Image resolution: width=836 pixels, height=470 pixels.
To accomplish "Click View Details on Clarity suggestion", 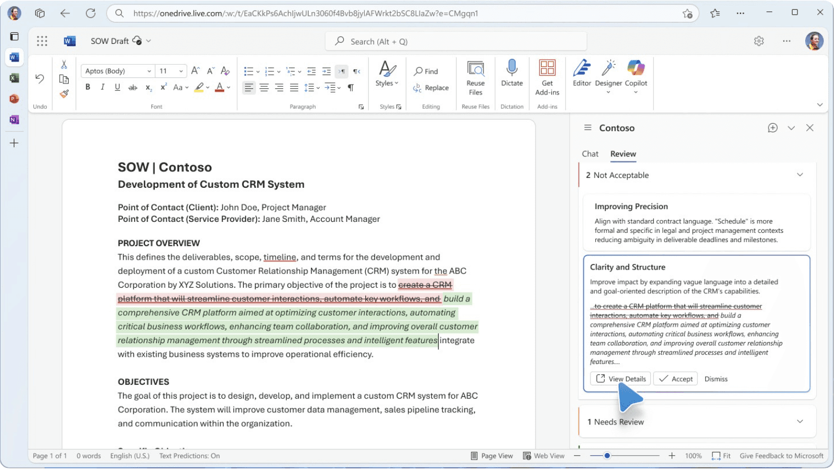I will coord(621,379).
